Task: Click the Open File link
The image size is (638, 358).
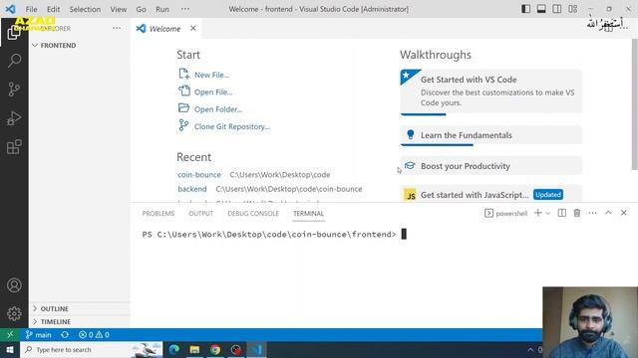Action: click(213, 92)
